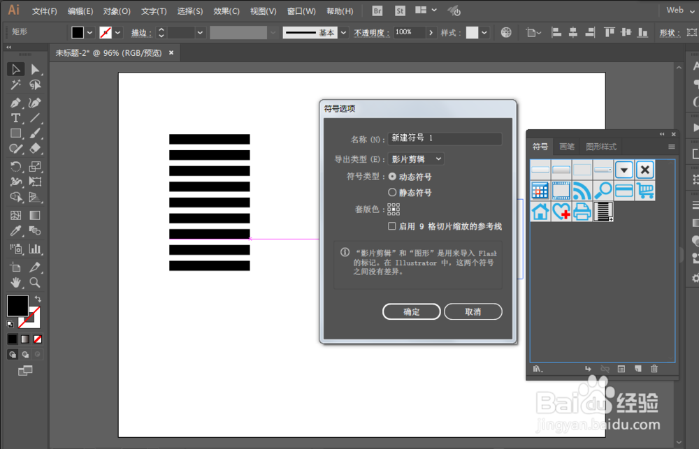Select the Gradient tool
The height and width of the screenshot is (449, 699).
tap(35, 216)
